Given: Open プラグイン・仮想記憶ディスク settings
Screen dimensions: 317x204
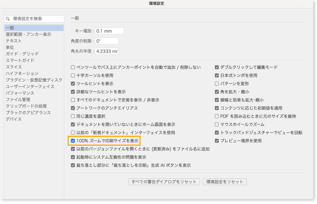Looking at the screenshot, I should click(x=34, y=80).
